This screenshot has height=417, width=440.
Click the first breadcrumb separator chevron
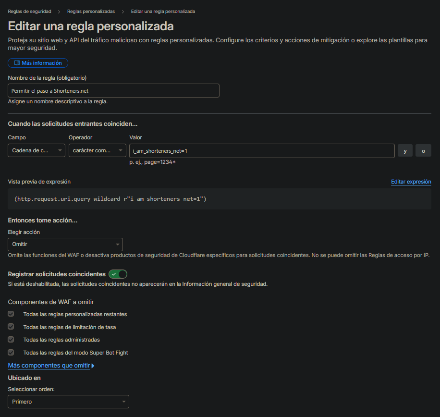pos(59,12)
